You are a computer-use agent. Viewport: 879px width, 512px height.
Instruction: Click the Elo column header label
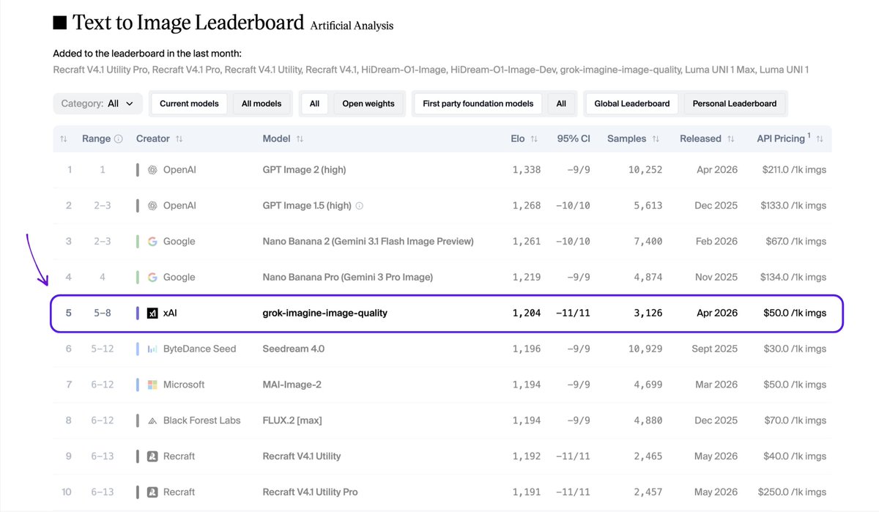tap(518, 138)
